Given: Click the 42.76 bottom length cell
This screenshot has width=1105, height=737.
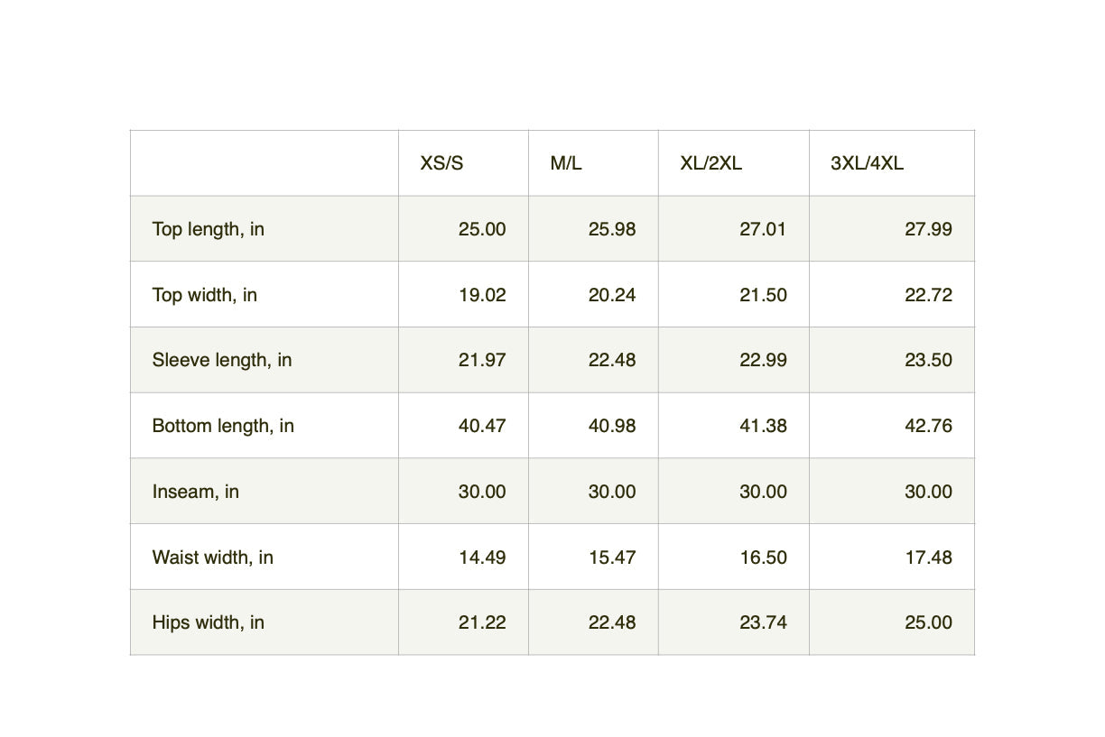Looking at the screenshot, I should pyautogui.click(x=928, y=426).
